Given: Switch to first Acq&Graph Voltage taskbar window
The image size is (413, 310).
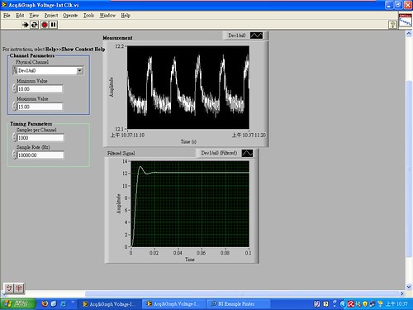Looking at the screenshot, I should click(x=109, y=304).
